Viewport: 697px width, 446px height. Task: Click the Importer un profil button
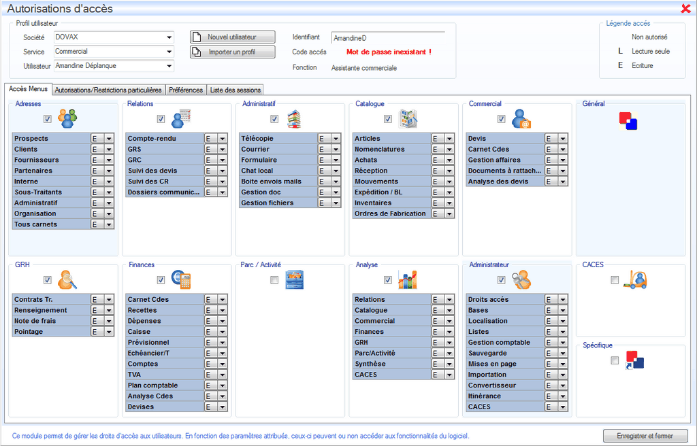click(233, 52)
